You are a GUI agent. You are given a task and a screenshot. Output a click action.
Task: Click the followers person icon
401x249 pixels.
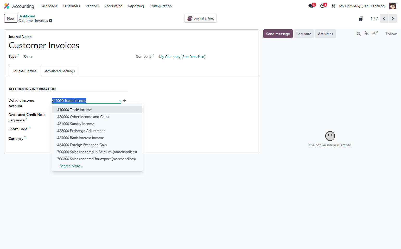374,34
